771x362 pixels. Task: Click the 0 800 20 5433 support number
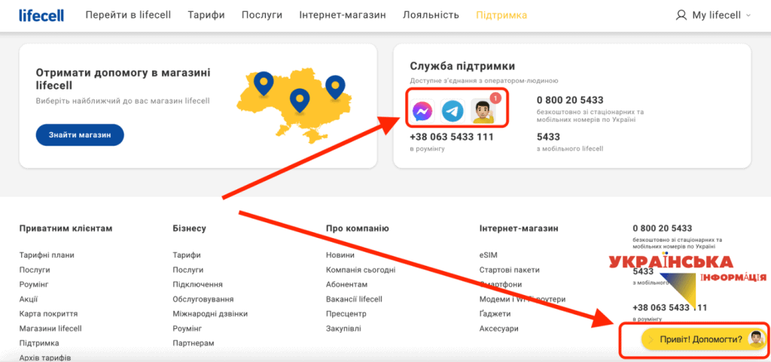coord(570,100)
